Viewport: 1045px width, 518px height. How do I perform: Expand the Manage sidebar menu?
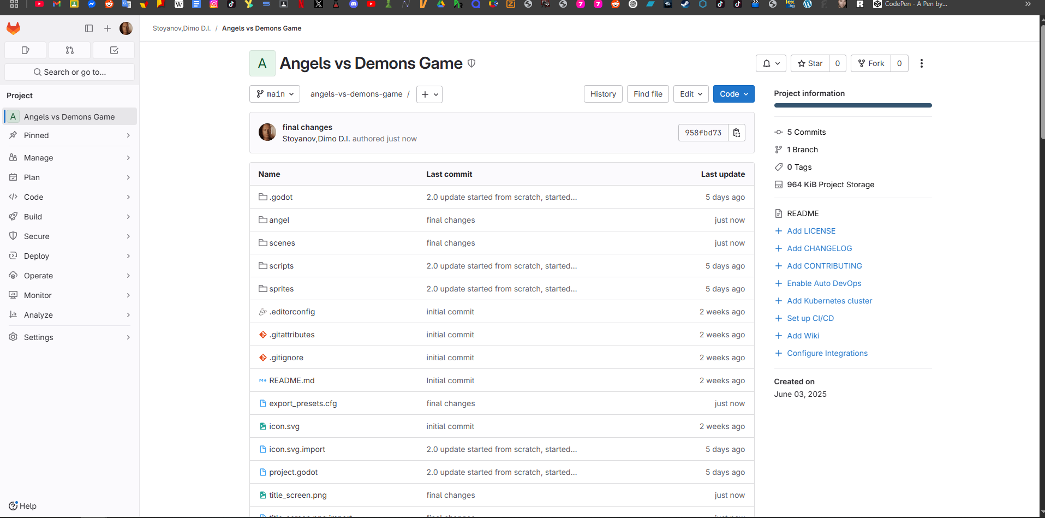[x=69, y=158]
